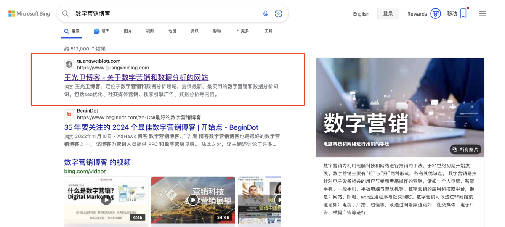
Task: Play the 营销科技 video with 34:48 duration
Action: pos(193,200)
